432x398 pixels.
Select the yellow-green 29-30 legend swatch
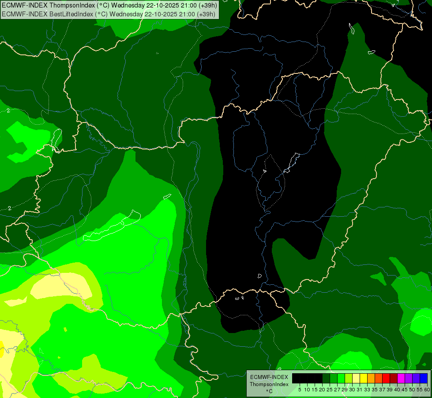[349, 378]
